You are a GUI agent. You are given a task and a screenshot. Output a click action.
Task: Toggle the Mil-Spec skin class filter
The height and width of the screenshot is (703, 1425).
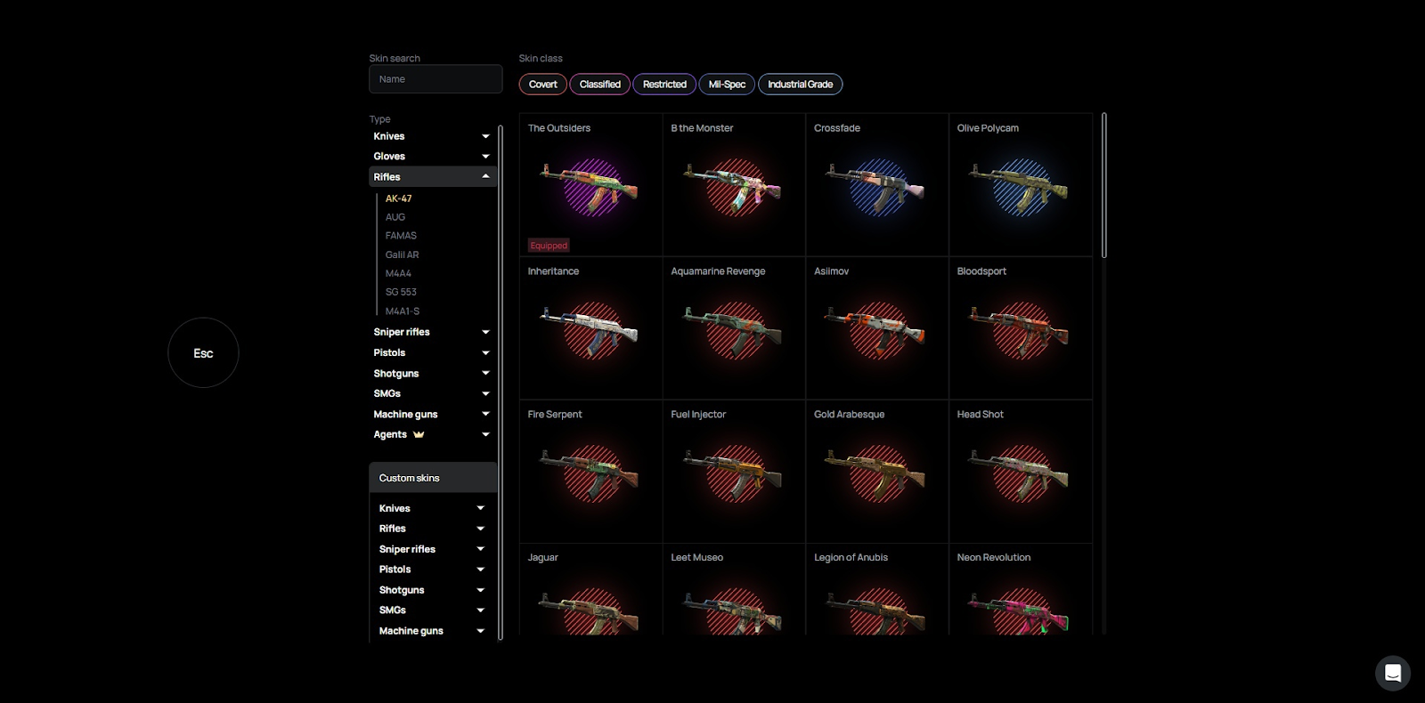click(x=727, y=85)
